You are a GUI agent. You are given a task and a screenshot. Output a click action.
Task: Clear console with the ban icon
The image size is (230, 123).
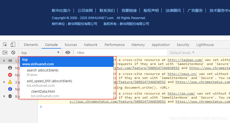[x=13, y=52]
